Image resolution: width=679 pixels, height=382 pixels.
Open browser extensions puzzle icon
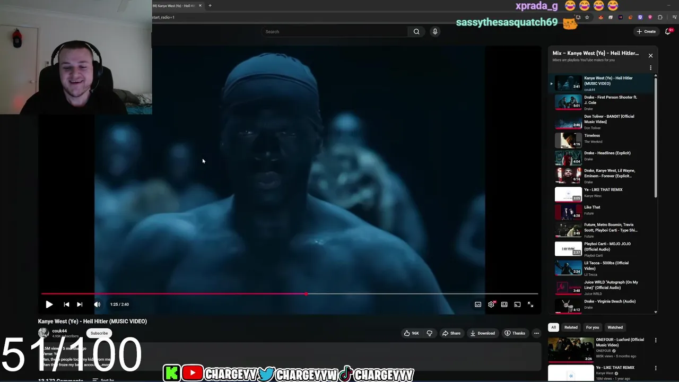(660, 18)
